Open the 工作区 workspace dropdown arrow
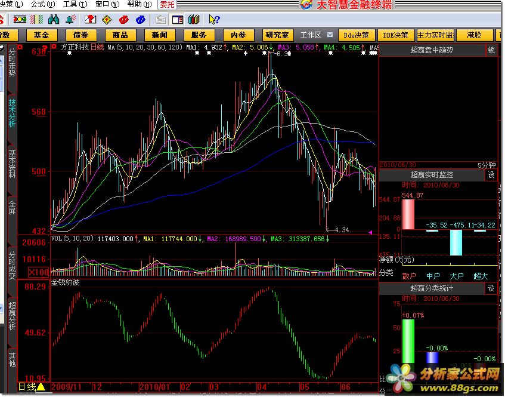The height and width of the screenshot is (397, 505). click(330, 35)
